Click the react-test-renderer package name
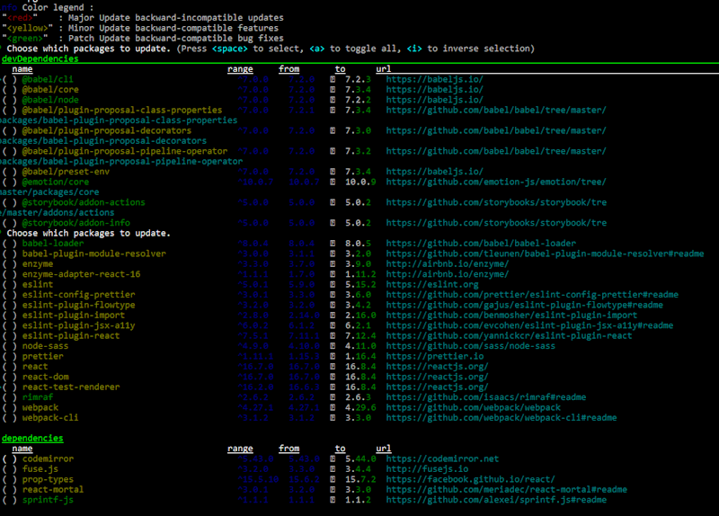This screenshot has height=516, width=719. tap(71, 387)
